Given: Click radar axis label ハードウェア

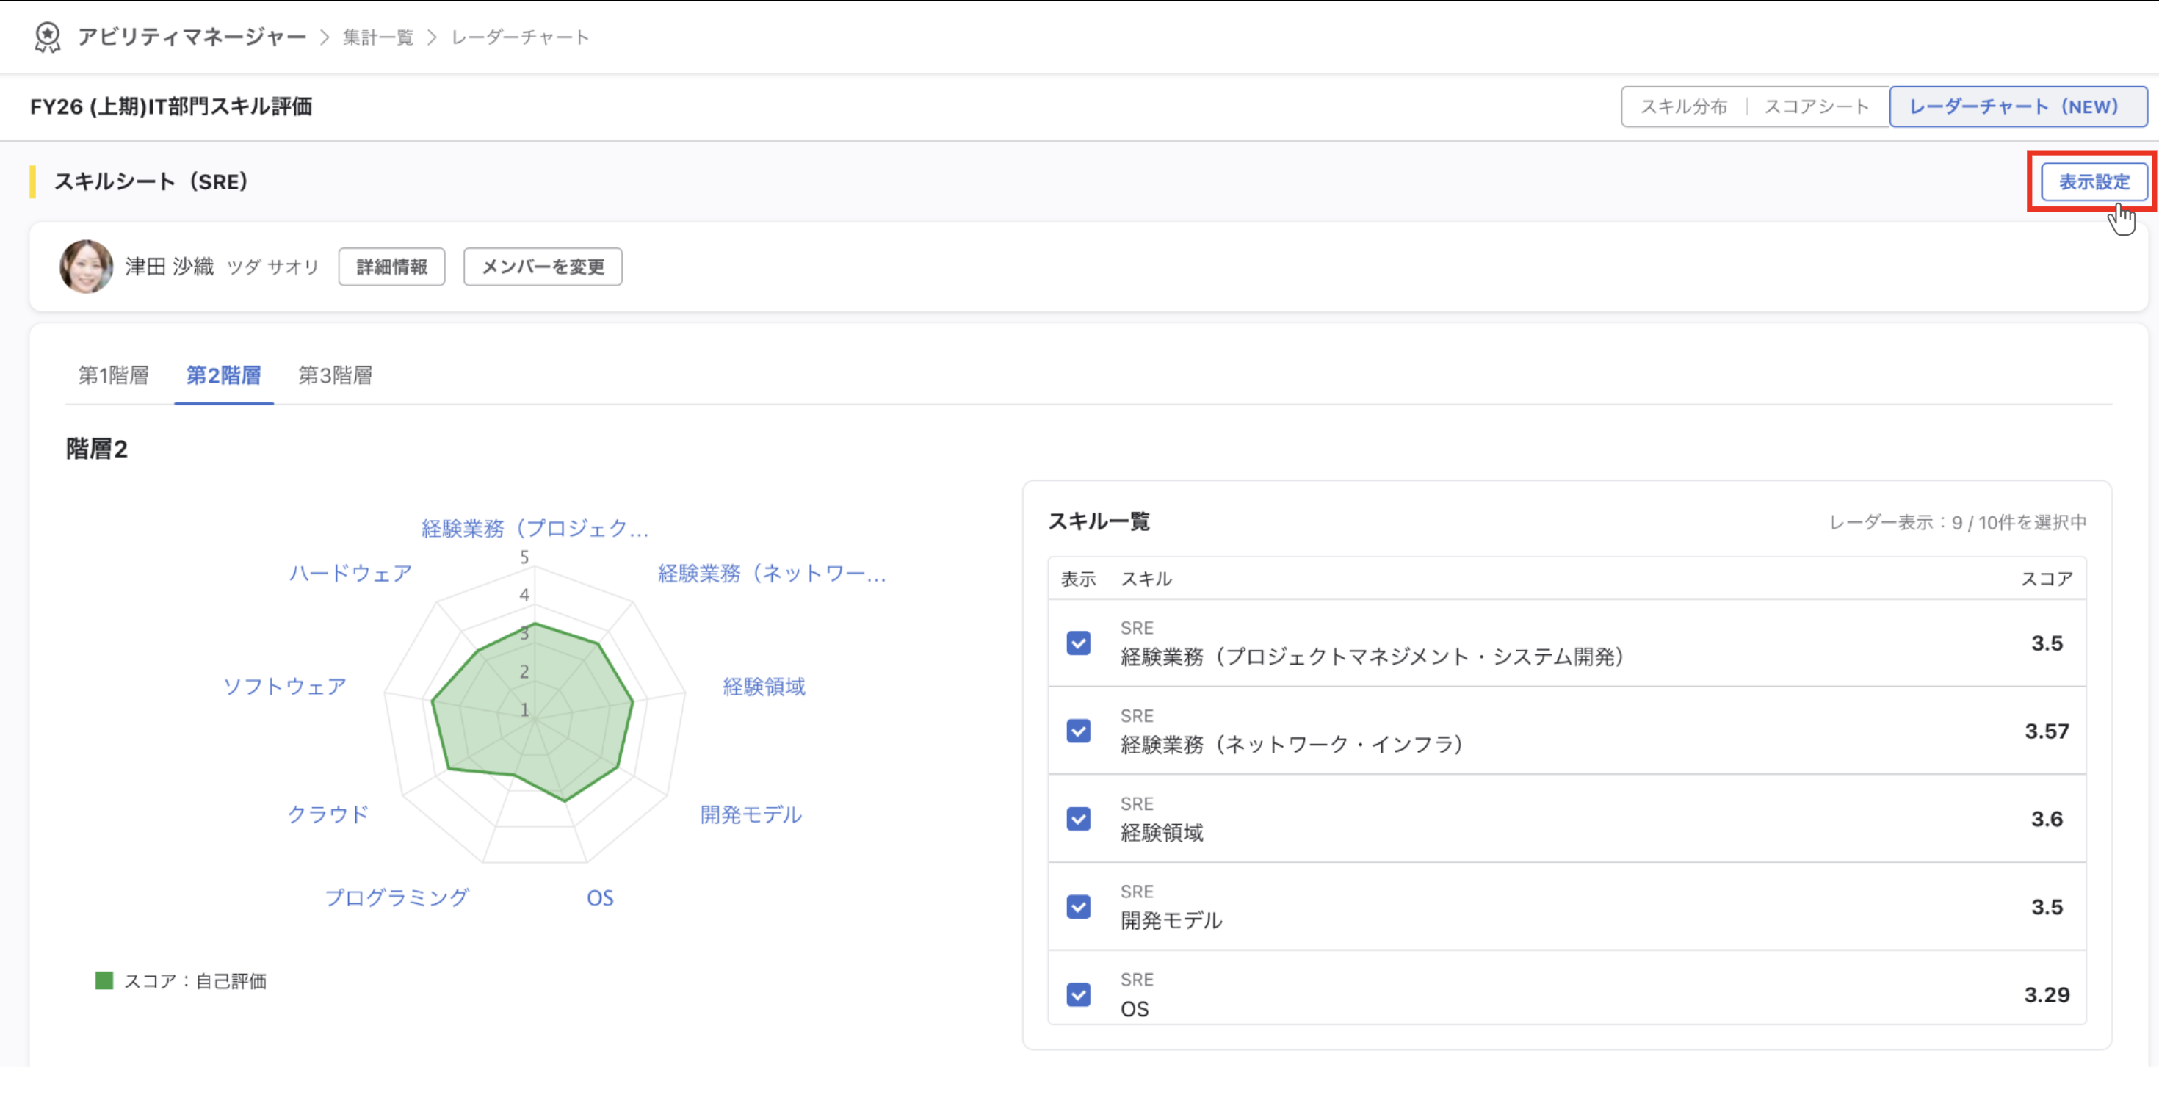Looking at the screenshot, I should [x=350, y=573].
